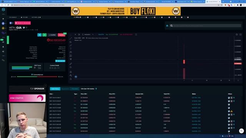246x138 pixels.
Task: Click the red price label on chart axis
Action: (x=238, y=64)
